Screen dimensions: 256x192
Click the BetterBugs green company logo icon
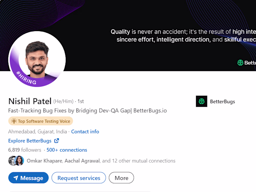pos(202,101)
